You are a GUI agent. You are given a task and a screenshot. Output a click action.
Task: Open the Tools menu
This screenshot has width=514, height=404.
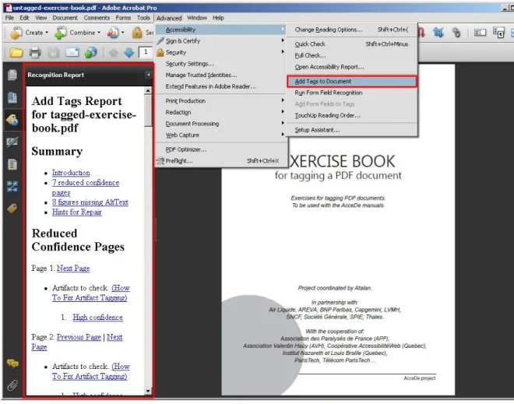[143, 18]
